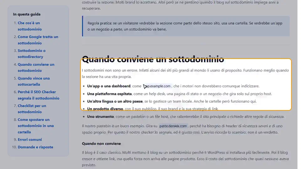This screenshot has width=301, height=169.
Task: Navigate to 'Quando vince una sottocartella'
Action: [34, 81]
